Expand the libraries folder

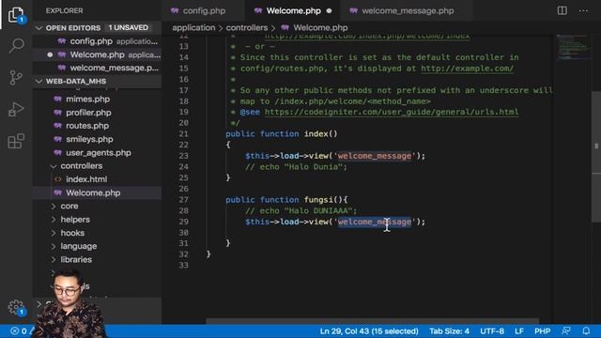pyautogui.click(x=54, y=260)
